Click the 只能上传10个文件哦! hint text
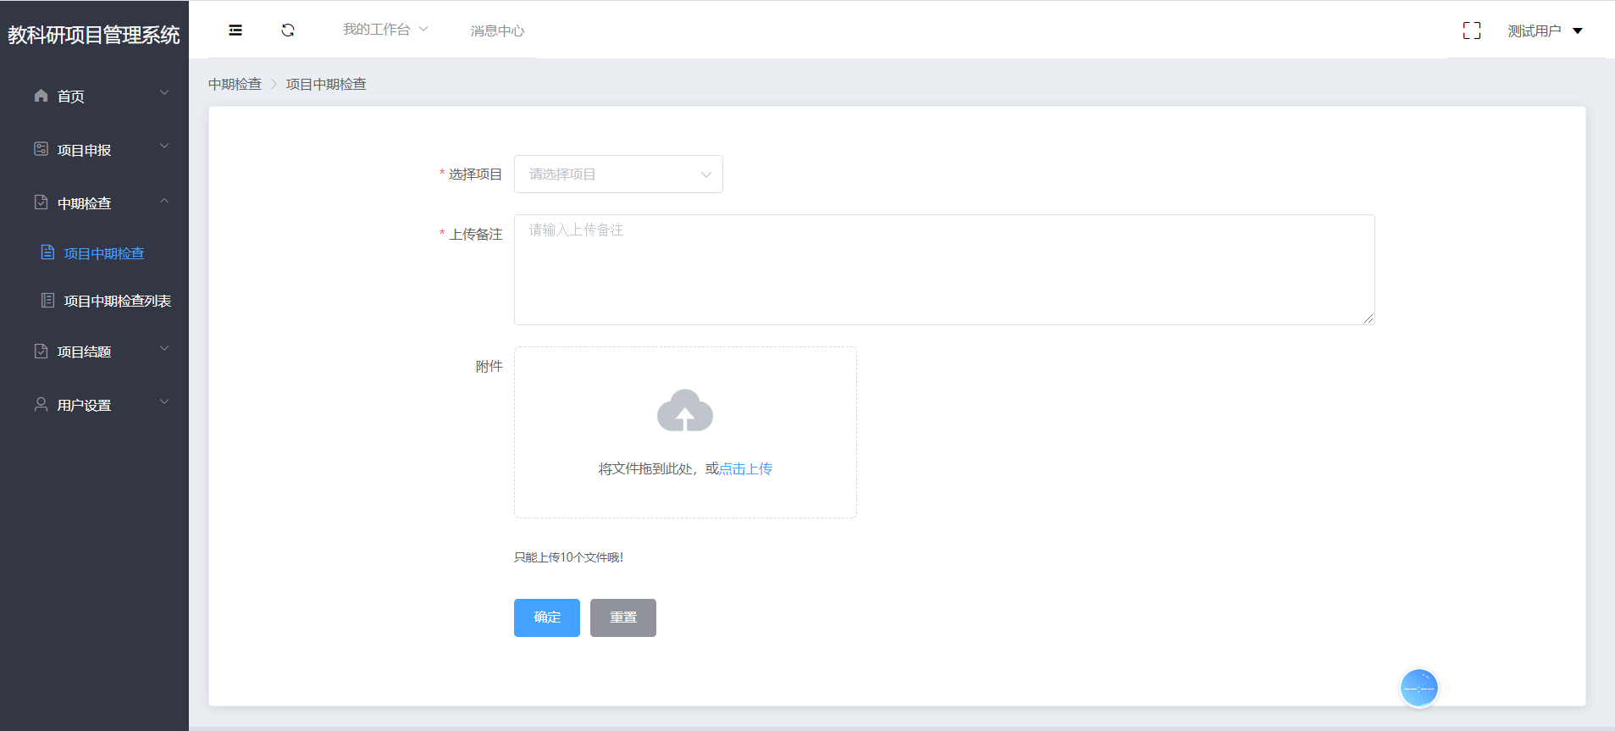The height and width of the screenshot is (731, 1615). click(x=568, y=557)
